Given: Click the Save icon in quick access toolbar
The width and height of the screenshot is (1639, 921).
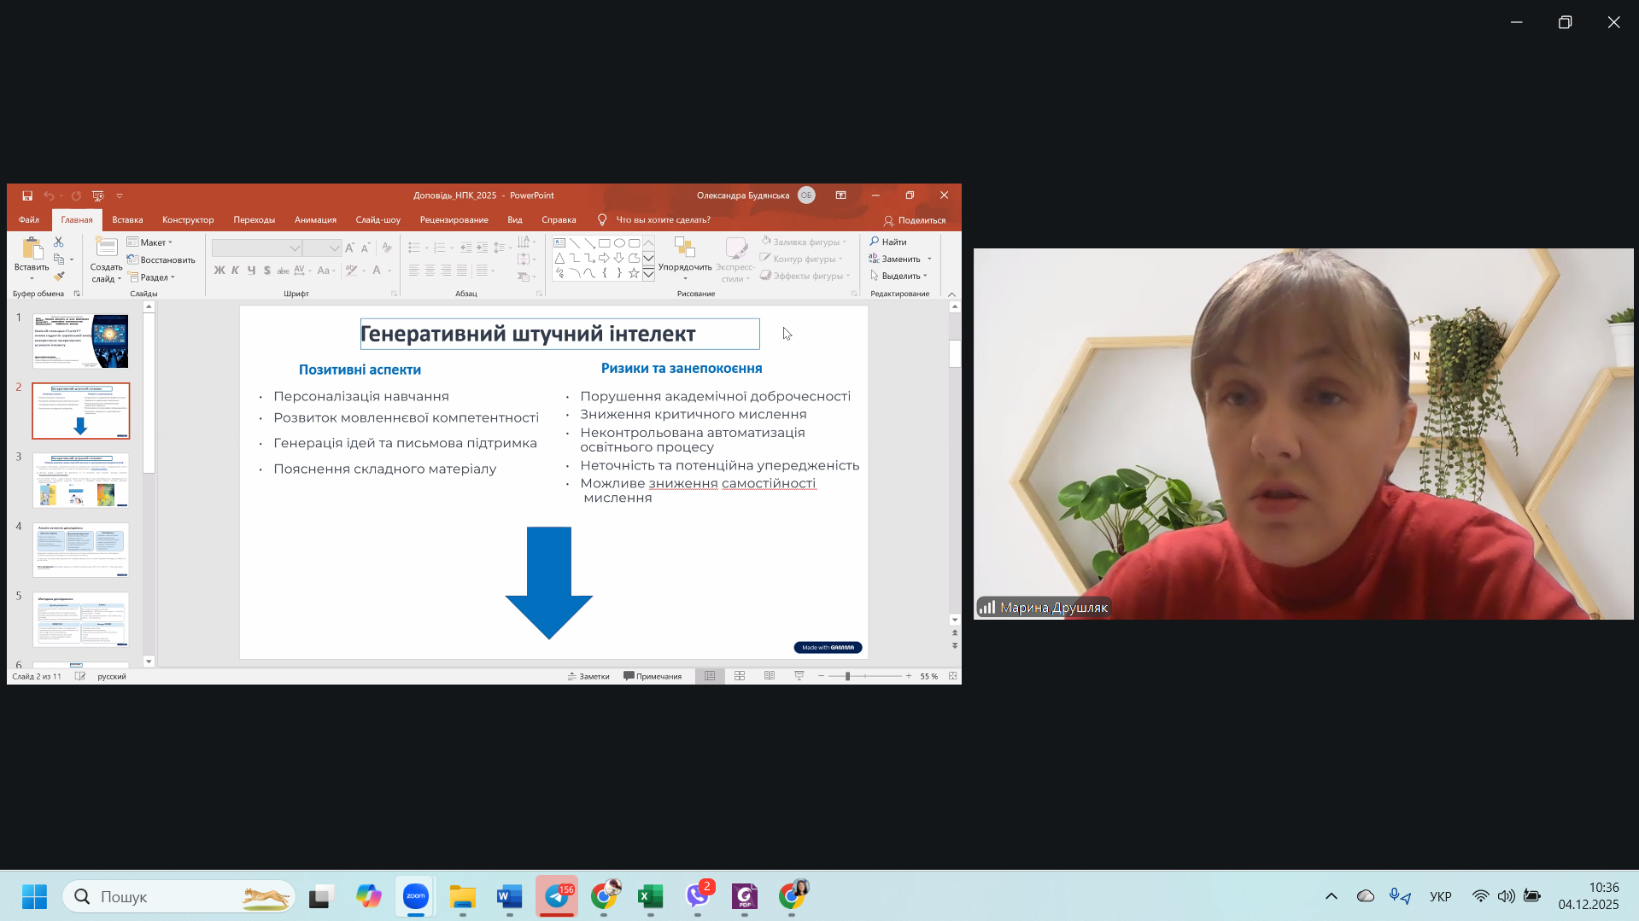Looking at the screenshot, I should [27, 195].
